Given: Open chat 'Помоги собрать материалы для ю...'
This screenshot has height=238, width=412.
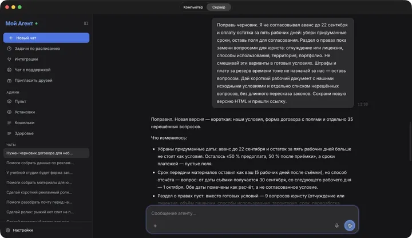Looking at the screenshot, I should click(46, 183).
